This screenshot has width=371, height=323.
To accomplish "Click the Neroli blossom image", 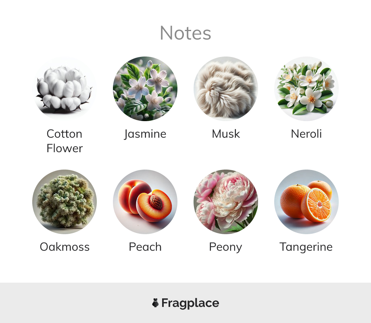I will (x=306, y=89).
